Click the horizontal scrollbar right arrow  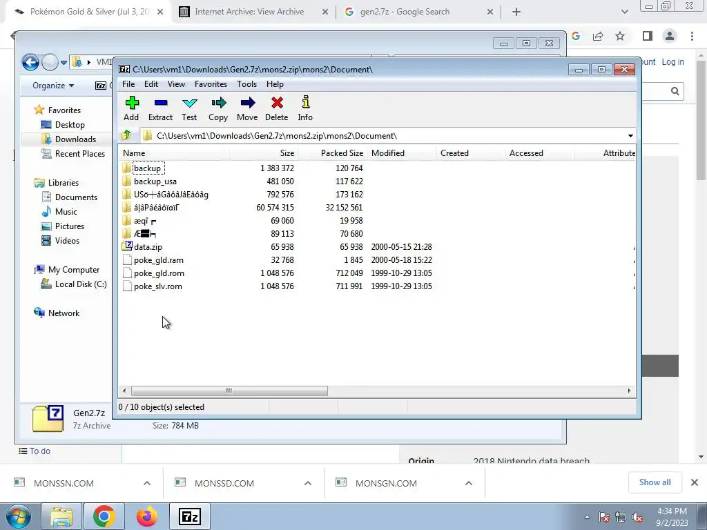[630, 391]
